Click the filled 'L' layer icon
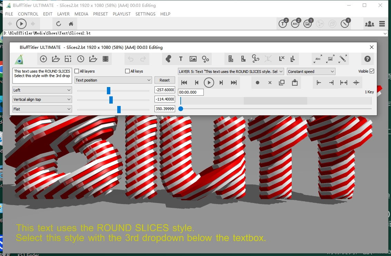The height and width of the screenshot is (256, 391). click(x=243, y=59)
